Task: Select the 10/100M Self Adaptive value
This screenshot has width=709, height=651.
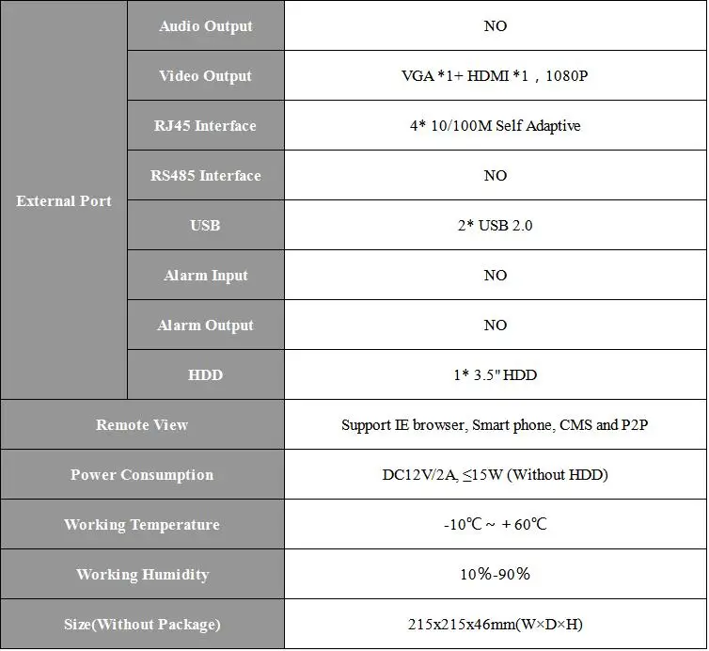Action: click(495, 125)
